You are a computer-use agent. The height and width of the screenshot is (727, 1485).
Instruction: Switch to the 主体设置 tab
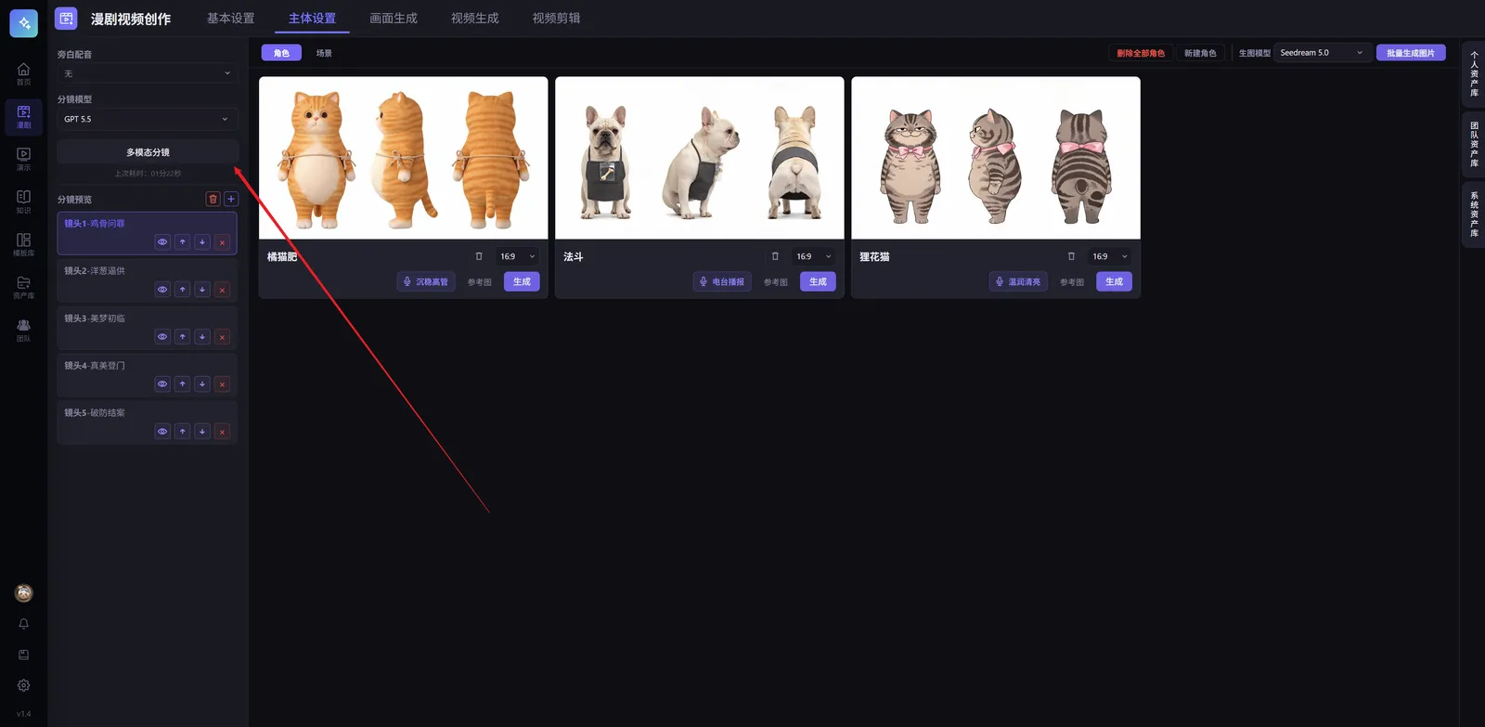pyautogui.click(x=312, y=19)
